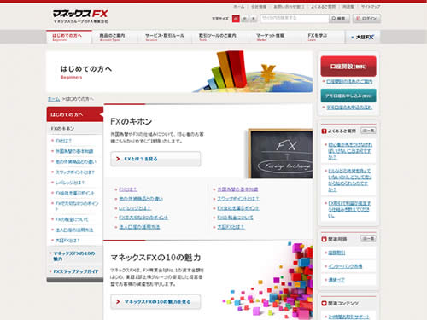Click the question mark icon beside よくあるご質問
427x320 pixels.
pyautogui.click(x=324, y=131)
